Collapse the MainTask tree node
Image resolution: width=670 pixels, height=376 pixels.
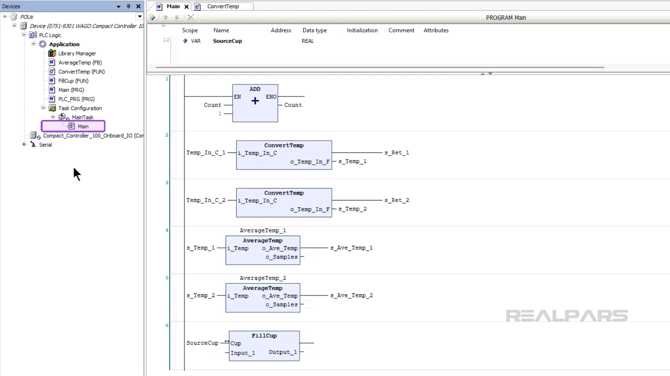tap(53, 117)
